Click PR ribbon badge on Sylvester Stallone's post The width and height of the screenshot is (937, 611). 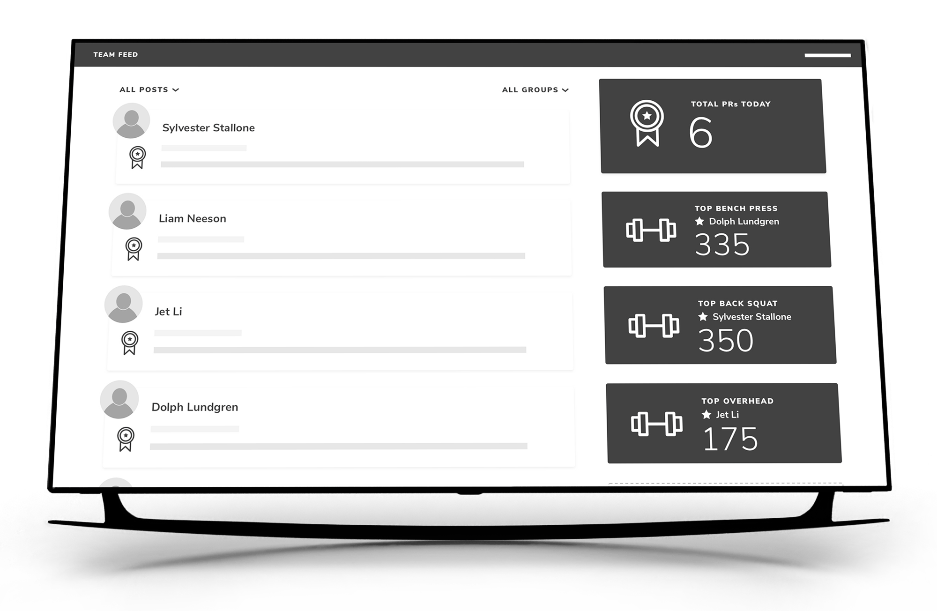pyautogui.click(x=137, y=157)
